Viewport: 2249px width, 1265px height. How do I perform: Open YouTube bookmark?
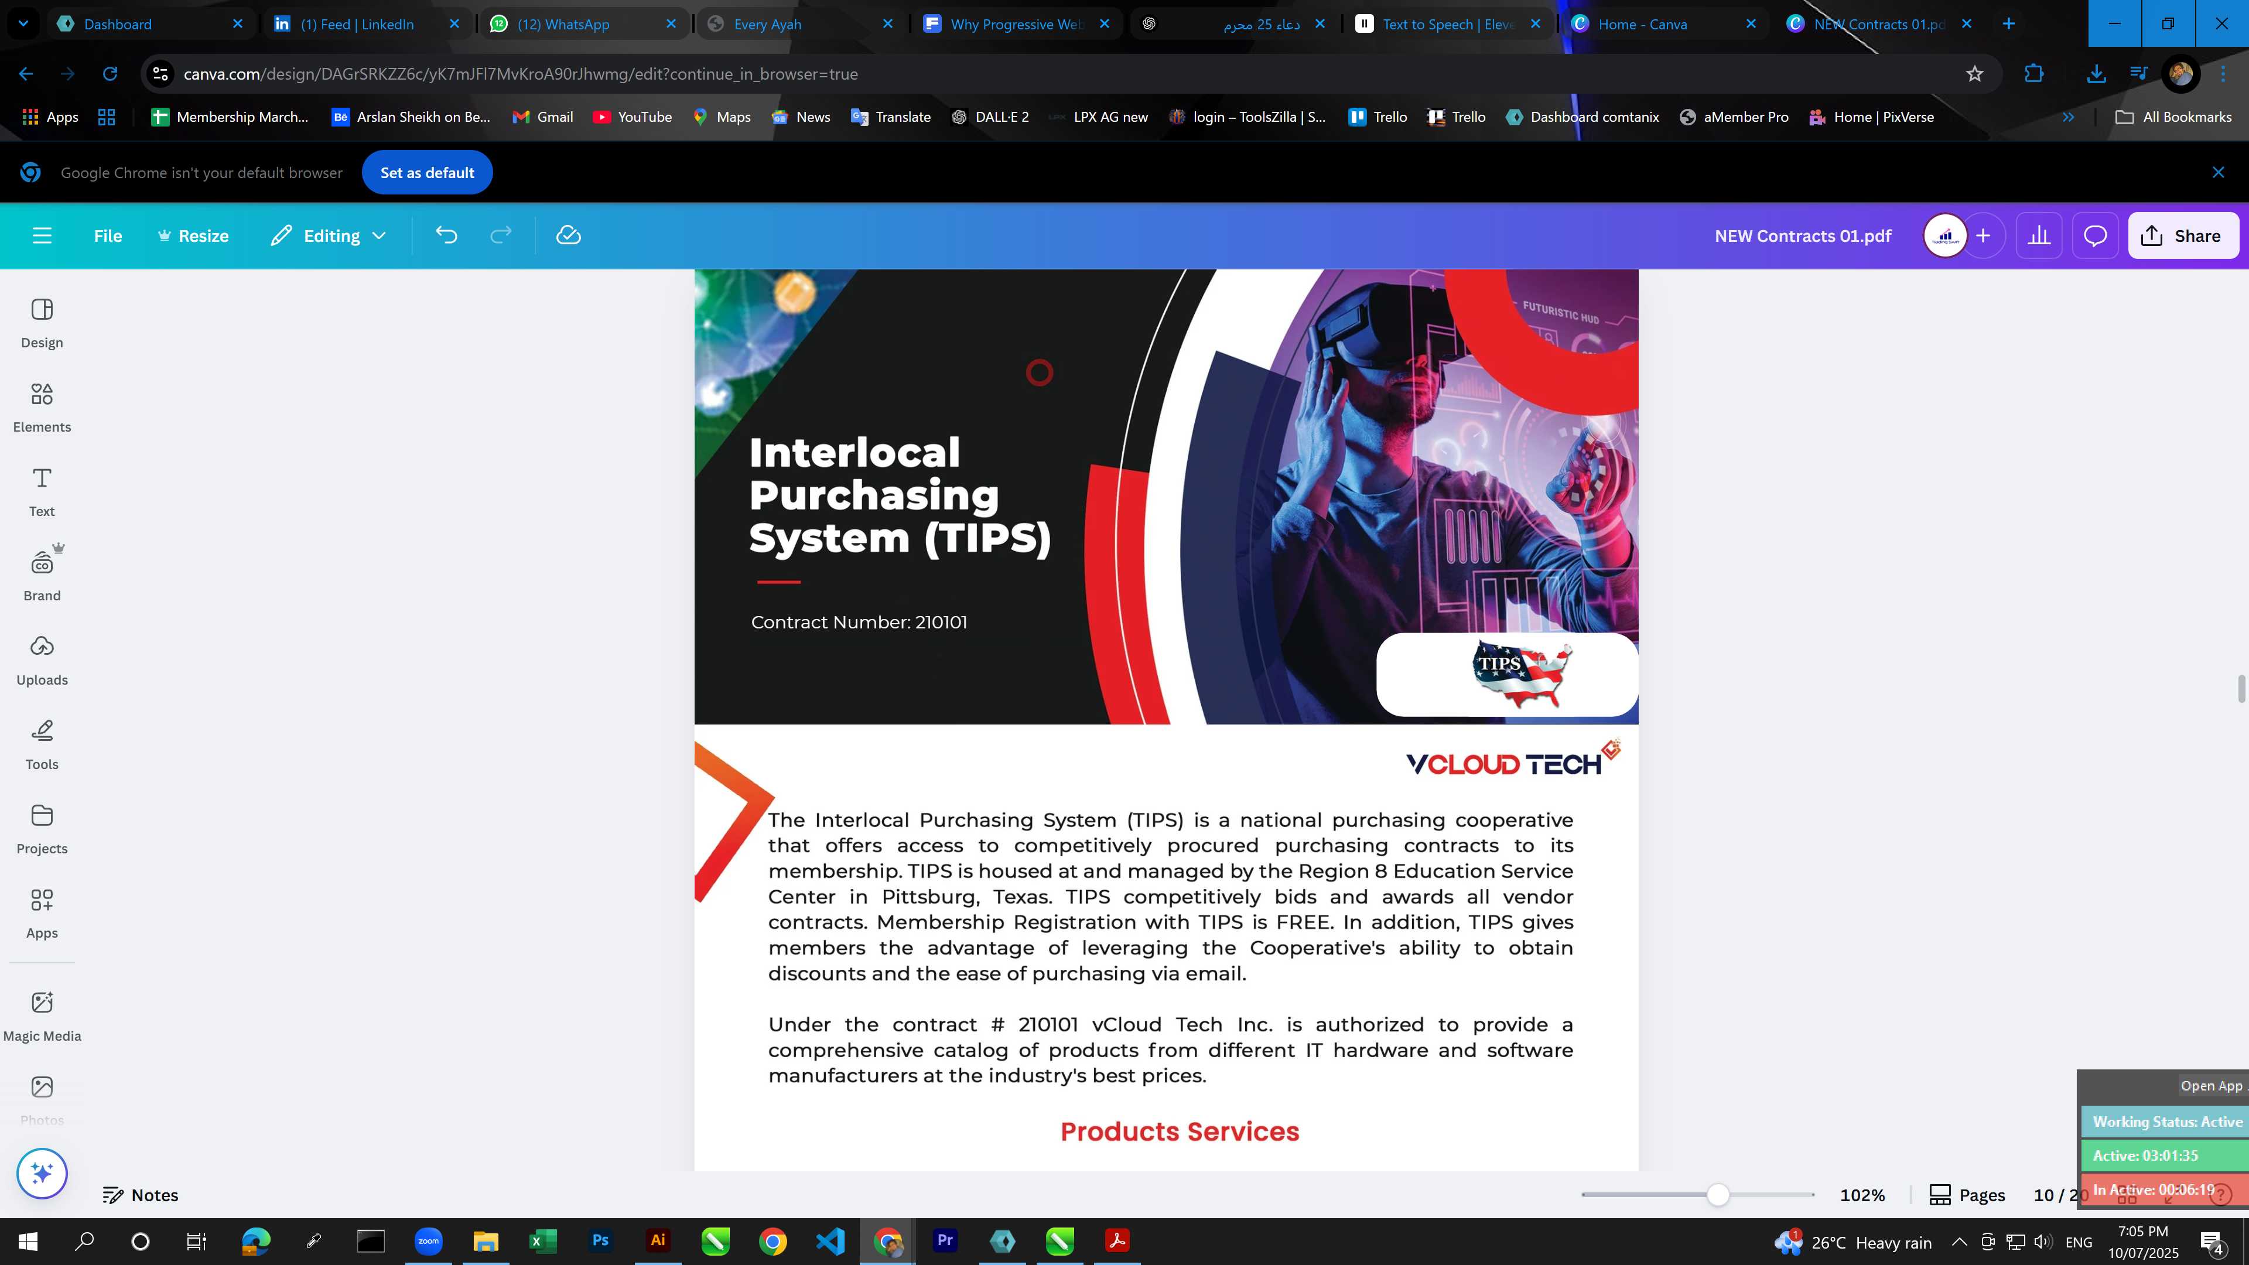coord(633,117)
